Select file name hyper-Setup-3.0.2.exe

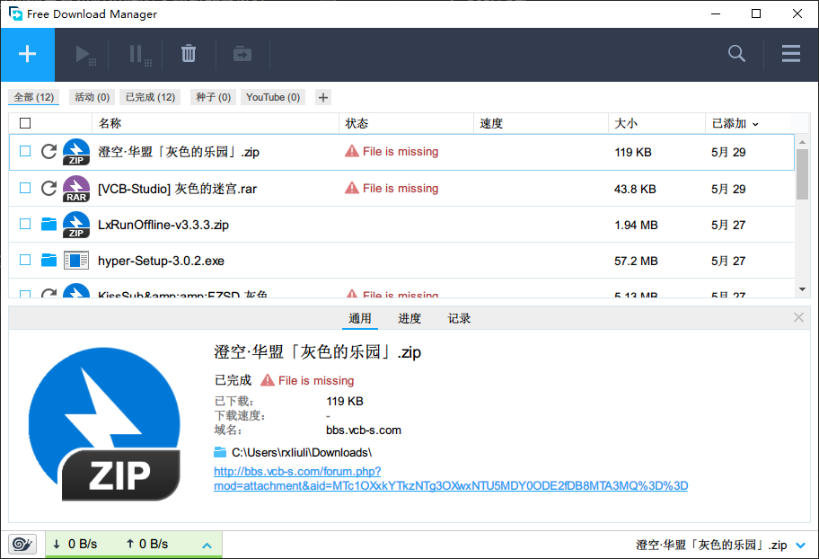[161, 261]
